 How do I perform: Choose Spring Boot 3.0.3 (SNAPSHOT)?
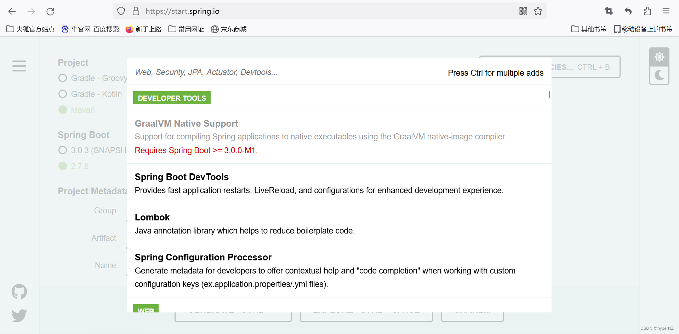pos(92,150)
